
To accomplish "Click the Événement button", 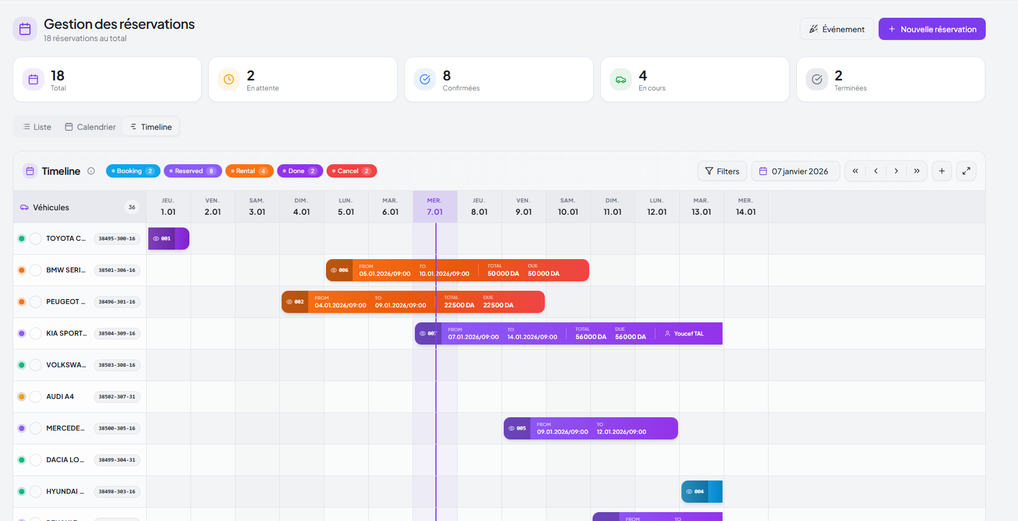I will (836, 29).
